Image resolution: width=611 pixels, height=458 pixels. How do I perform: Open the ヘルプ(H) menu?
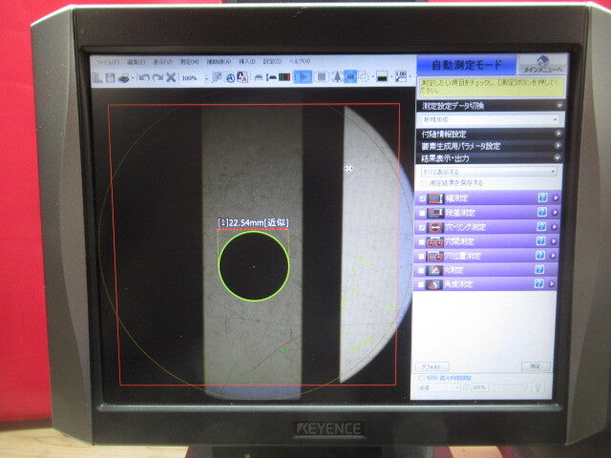point(300,61)
